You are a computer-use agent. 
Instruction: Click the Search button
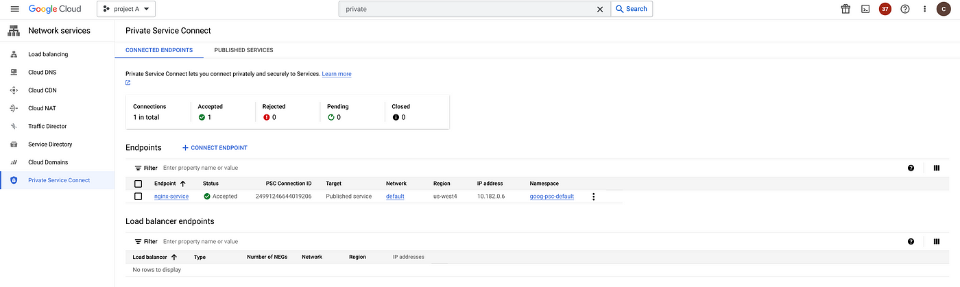632,9
